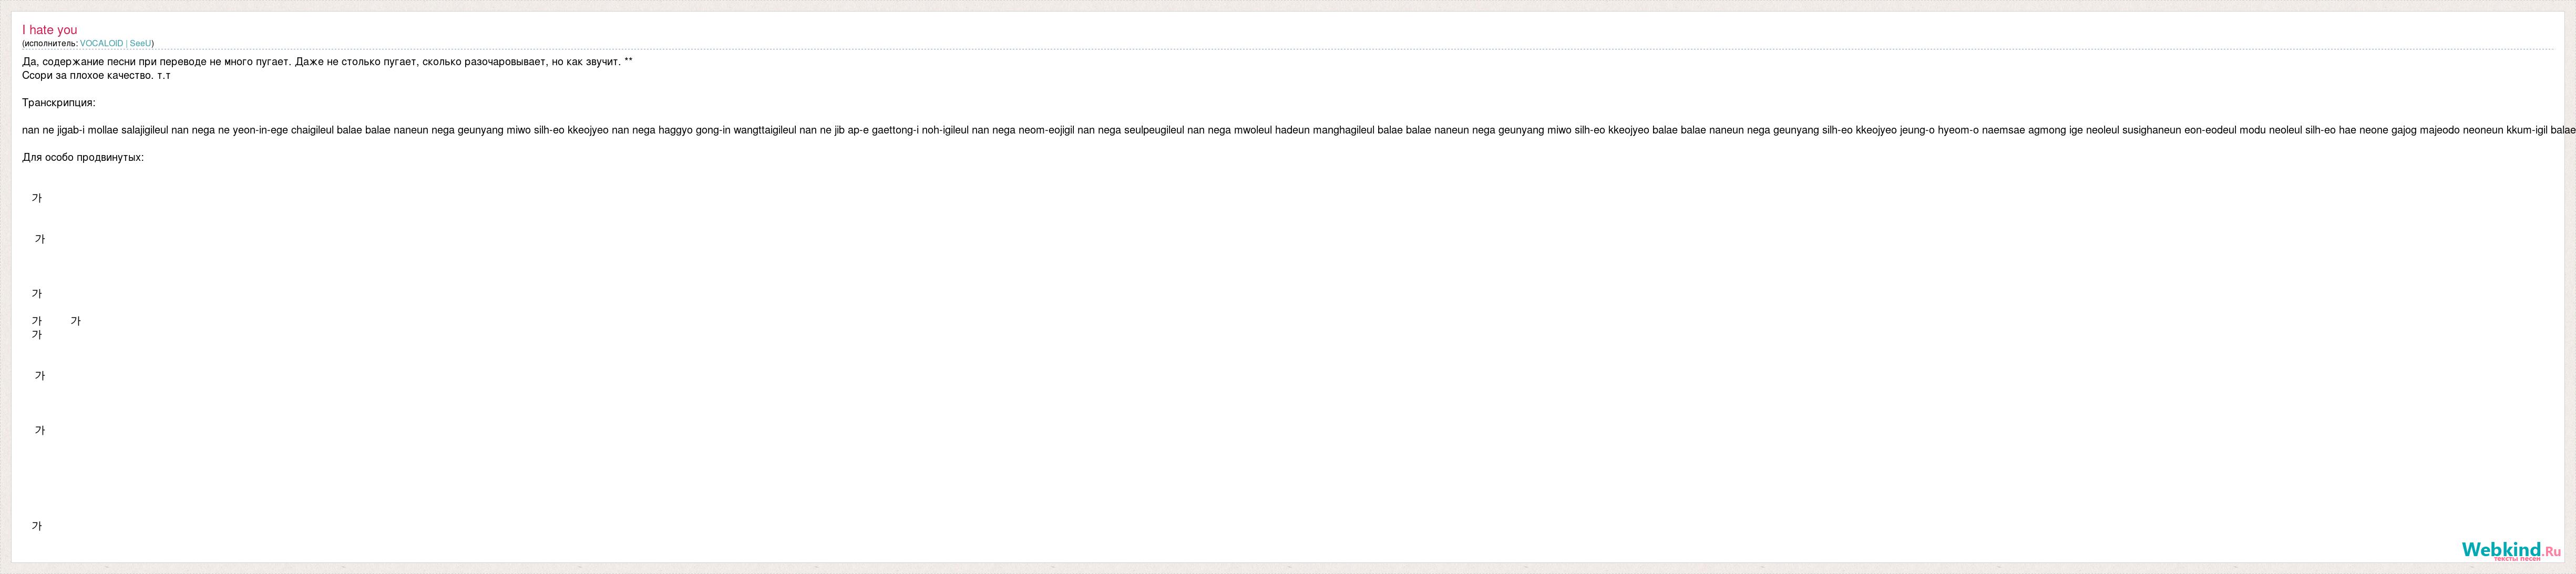
Task: Click the 'Транскрипция:' heading text
Action: click(x=58, y=103)
